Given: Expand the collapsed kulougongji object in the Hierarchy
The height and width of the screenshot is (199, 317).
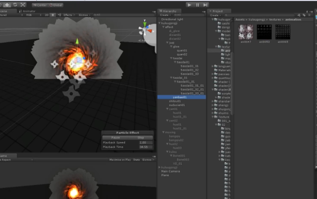Looking at the screenshot, I should (159, 168).
